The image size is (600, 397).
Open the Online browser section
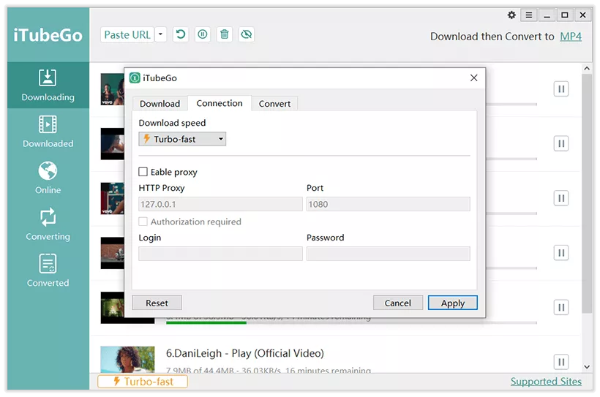click(x=48, y=178)
